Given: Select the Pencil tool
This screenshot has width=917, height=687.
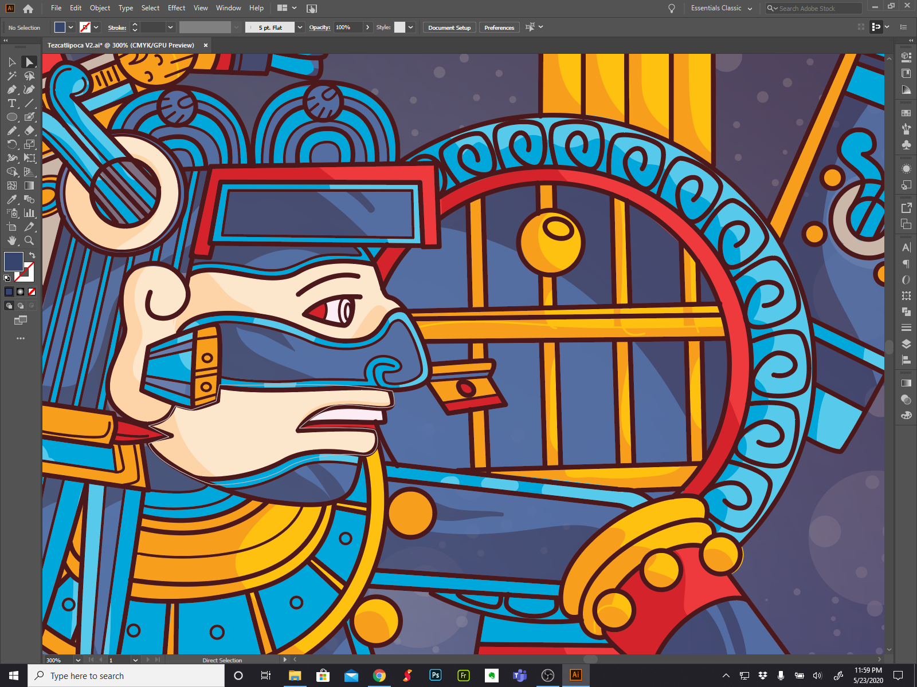Looking at the screenshot, I should 12,131.
